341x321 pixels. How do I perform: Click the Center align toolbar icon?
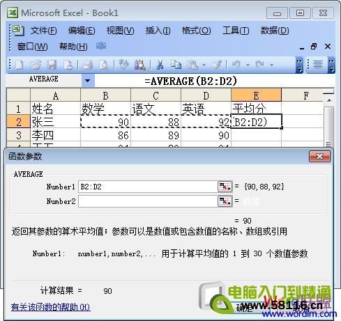point(318,64)
